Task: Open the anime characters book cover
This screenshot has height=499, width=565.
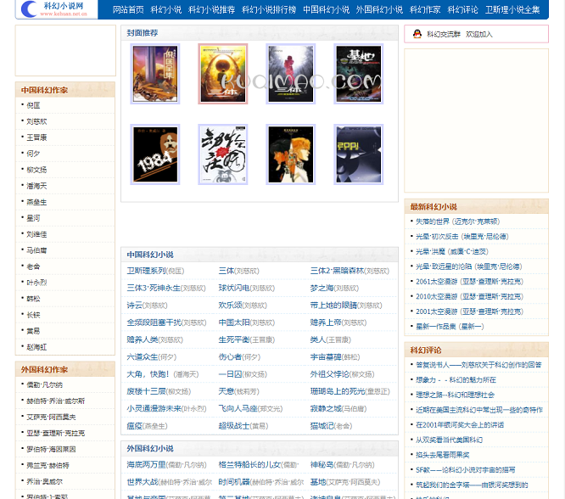Action: pyautogui.click(x=291, y=154)
